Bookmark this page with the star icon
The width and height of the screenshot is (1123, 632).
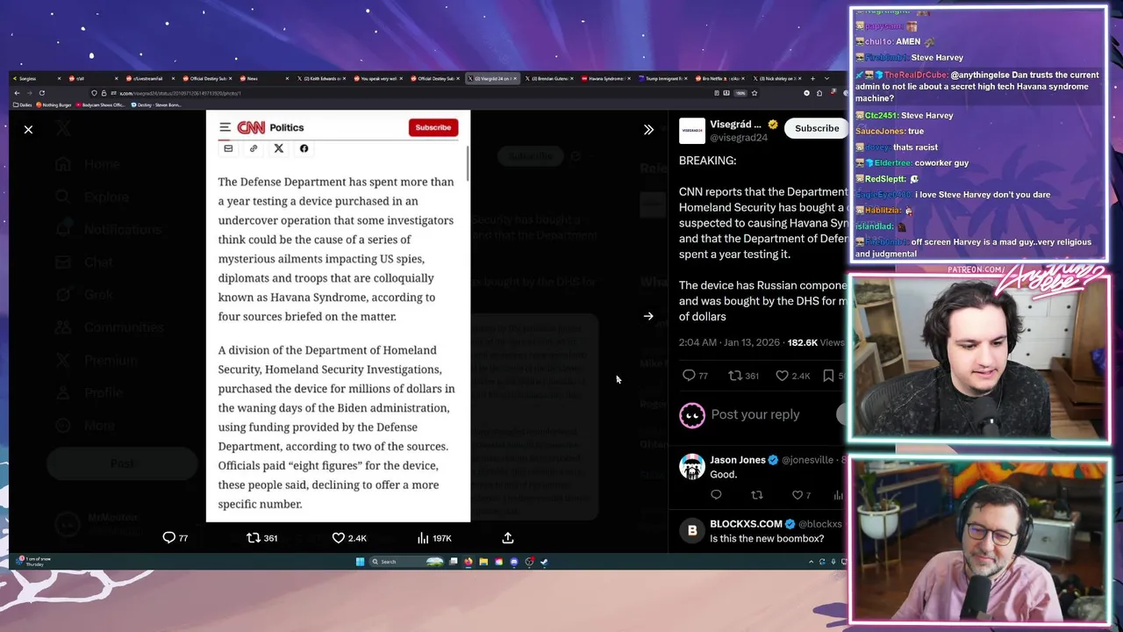coord(755,93)
